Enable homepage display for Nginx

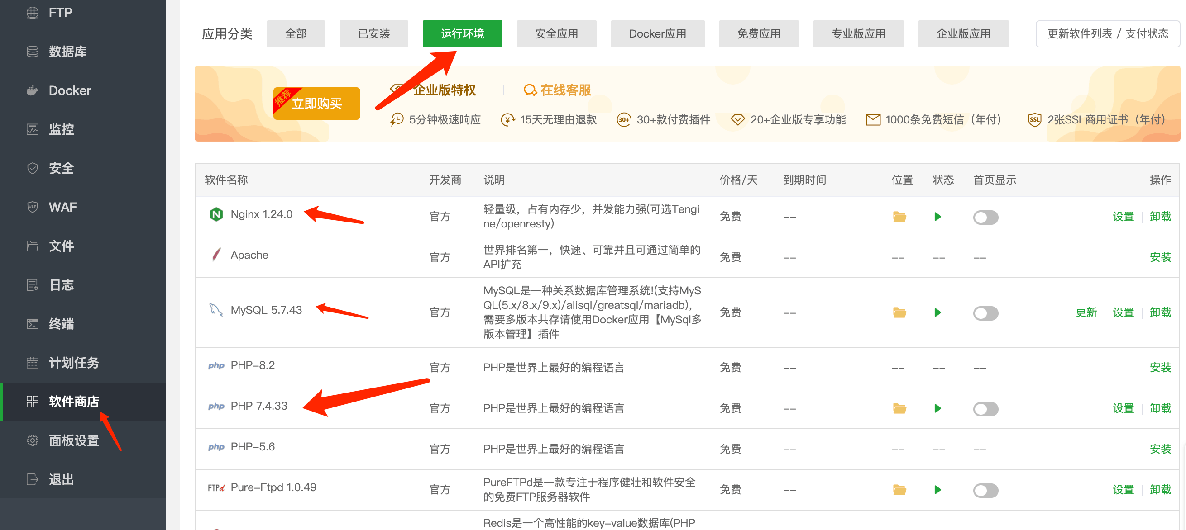[985, 217]
